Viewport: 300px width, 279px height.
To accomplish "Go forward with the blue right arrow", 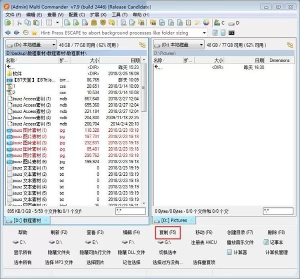I will point(16,33).
